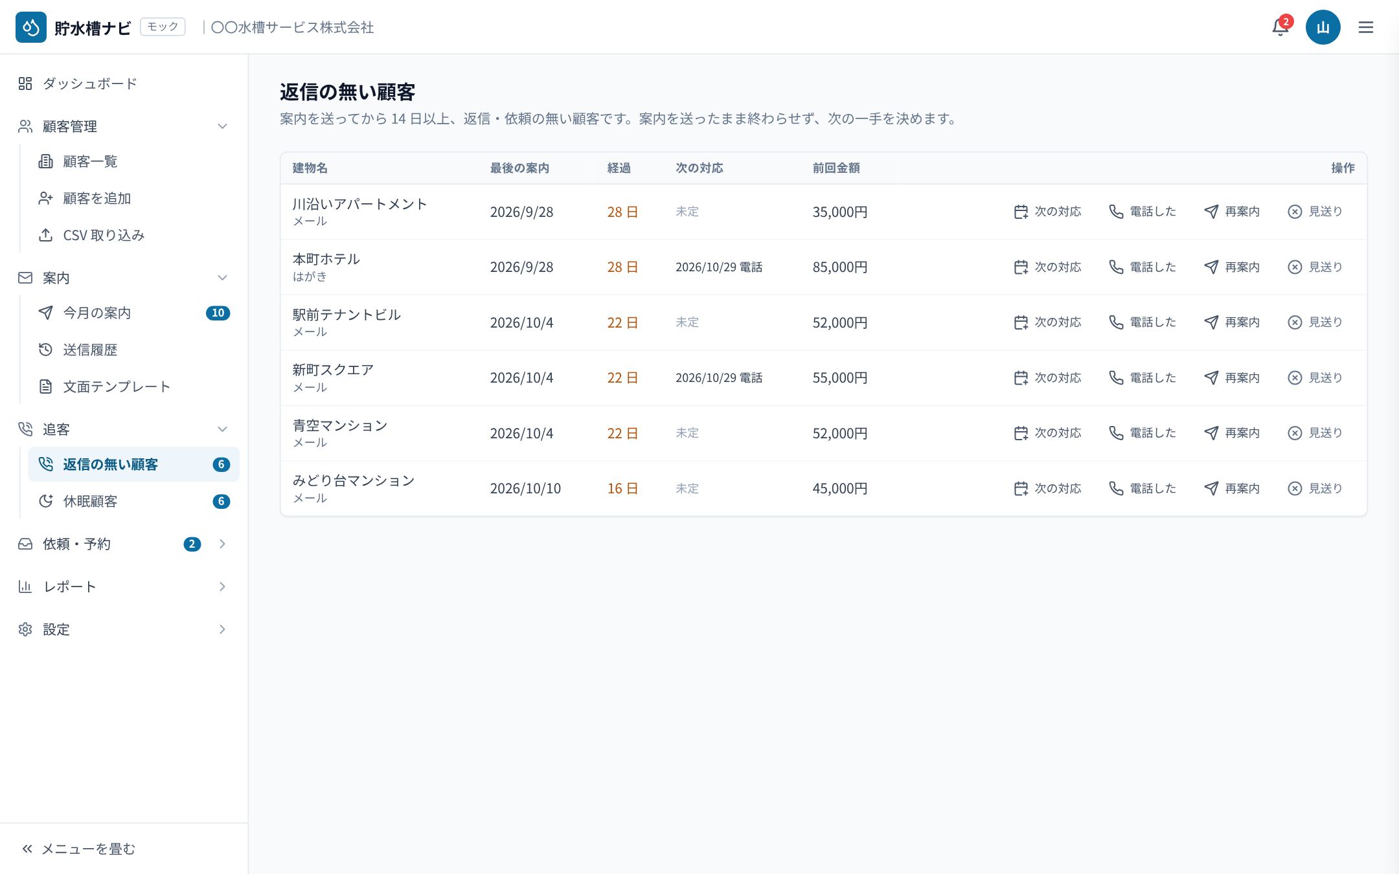Open the notification bell with 2 alerts
1399x874 pixels.
click(1280, 27)
